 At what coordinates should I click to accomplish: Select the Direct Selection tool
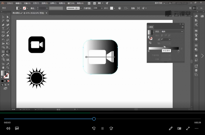pyautogui.click(x=8, y=17)
